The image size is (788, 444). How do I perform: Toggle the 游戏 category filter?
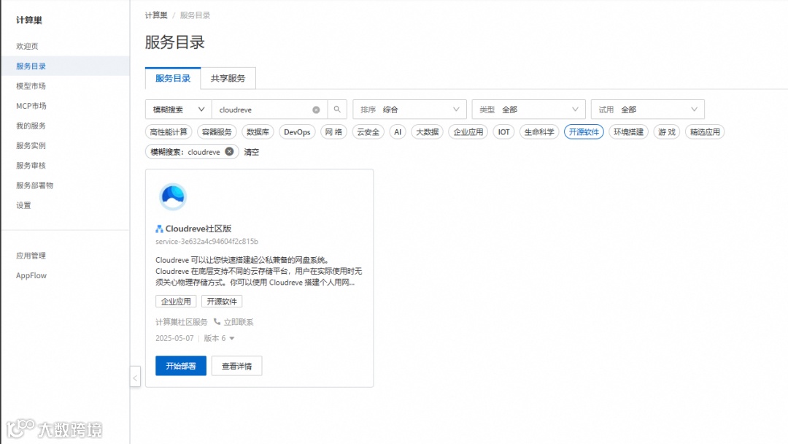[667, 131]
